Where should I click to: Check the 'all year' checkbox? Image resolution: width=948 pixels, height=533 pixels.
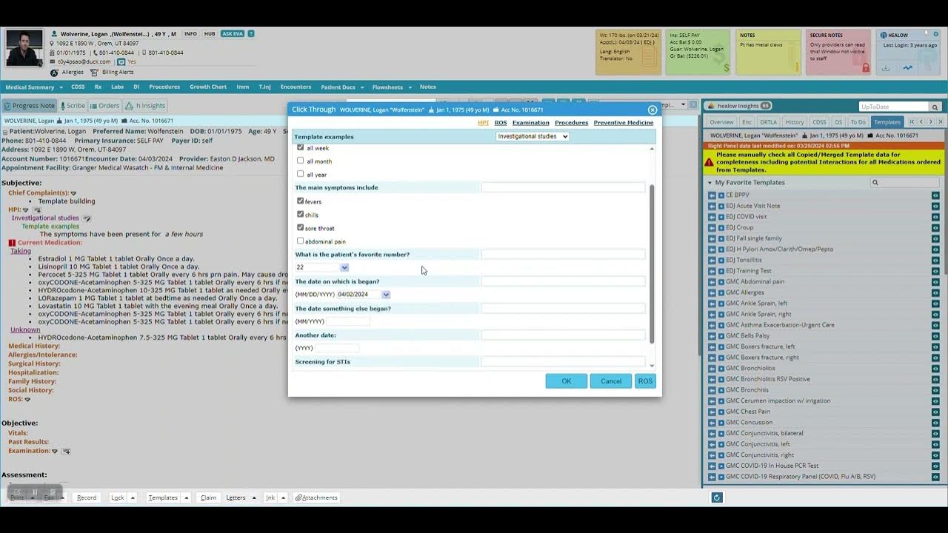(x=300, y=174)
